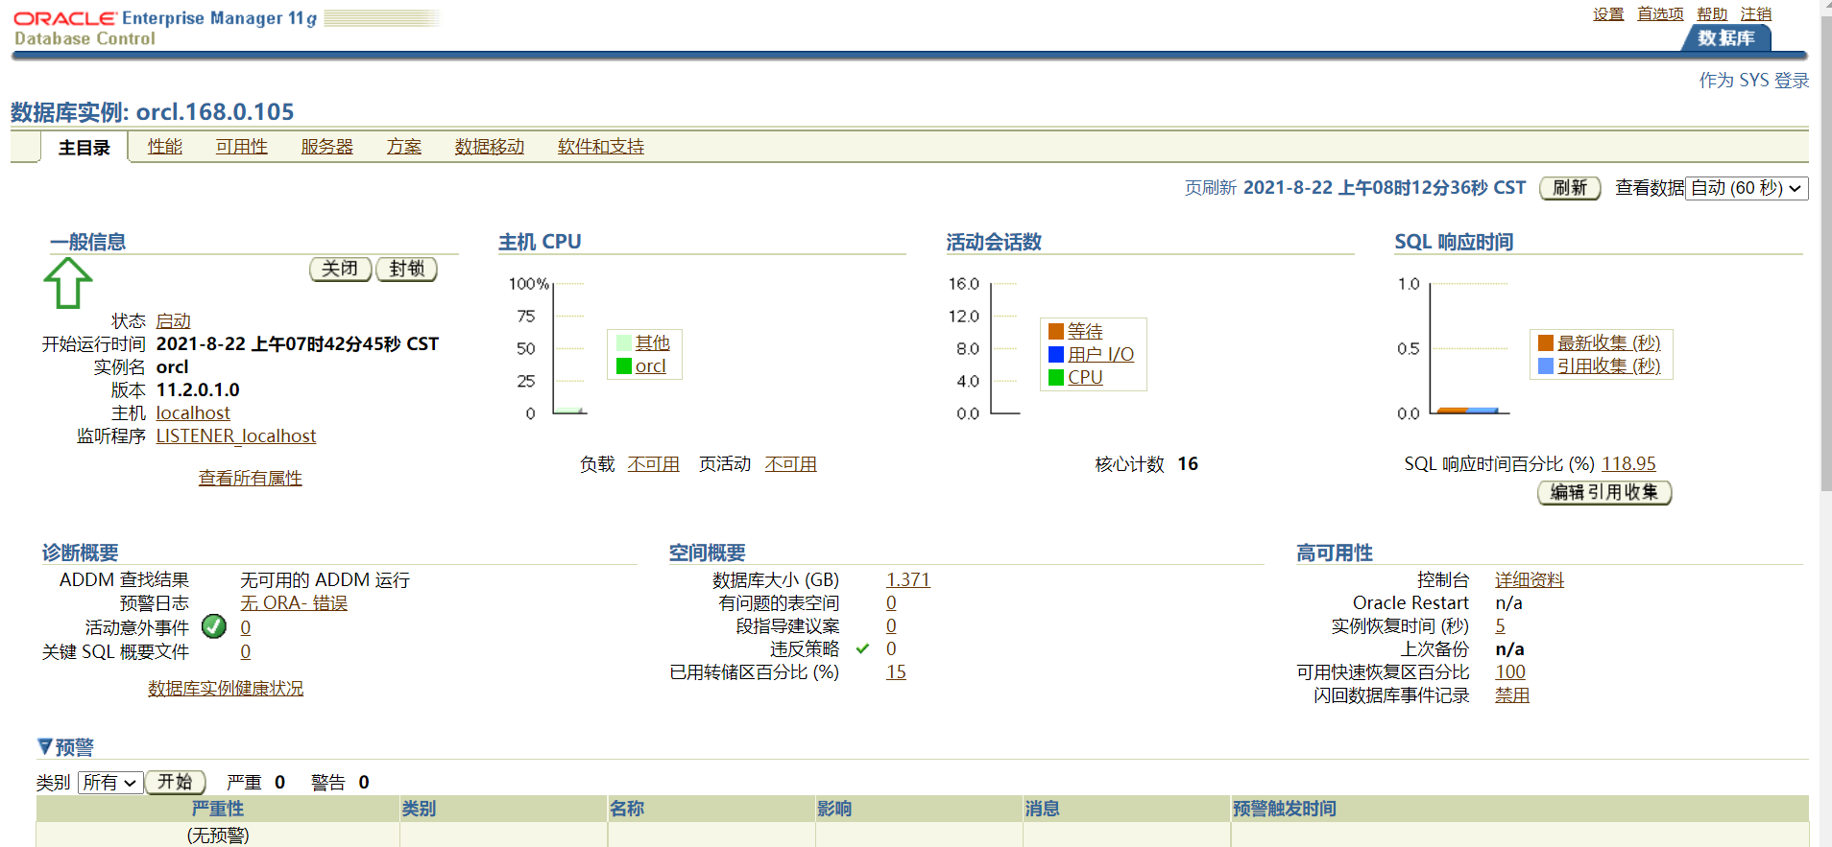Screen dimensions: 1832x847
Task: Switch to the 可用性 tab
Action: [x=242, y=147]
